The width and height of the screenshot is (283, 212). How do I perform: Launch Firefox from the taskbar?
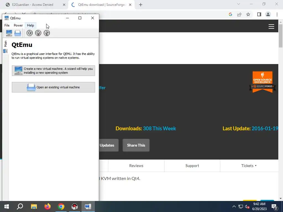pos(48,206)
